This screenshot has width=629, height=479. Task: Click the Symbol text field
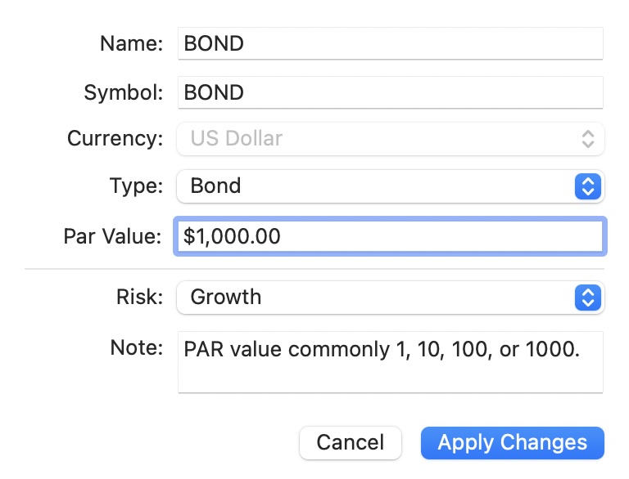point(390,92)
